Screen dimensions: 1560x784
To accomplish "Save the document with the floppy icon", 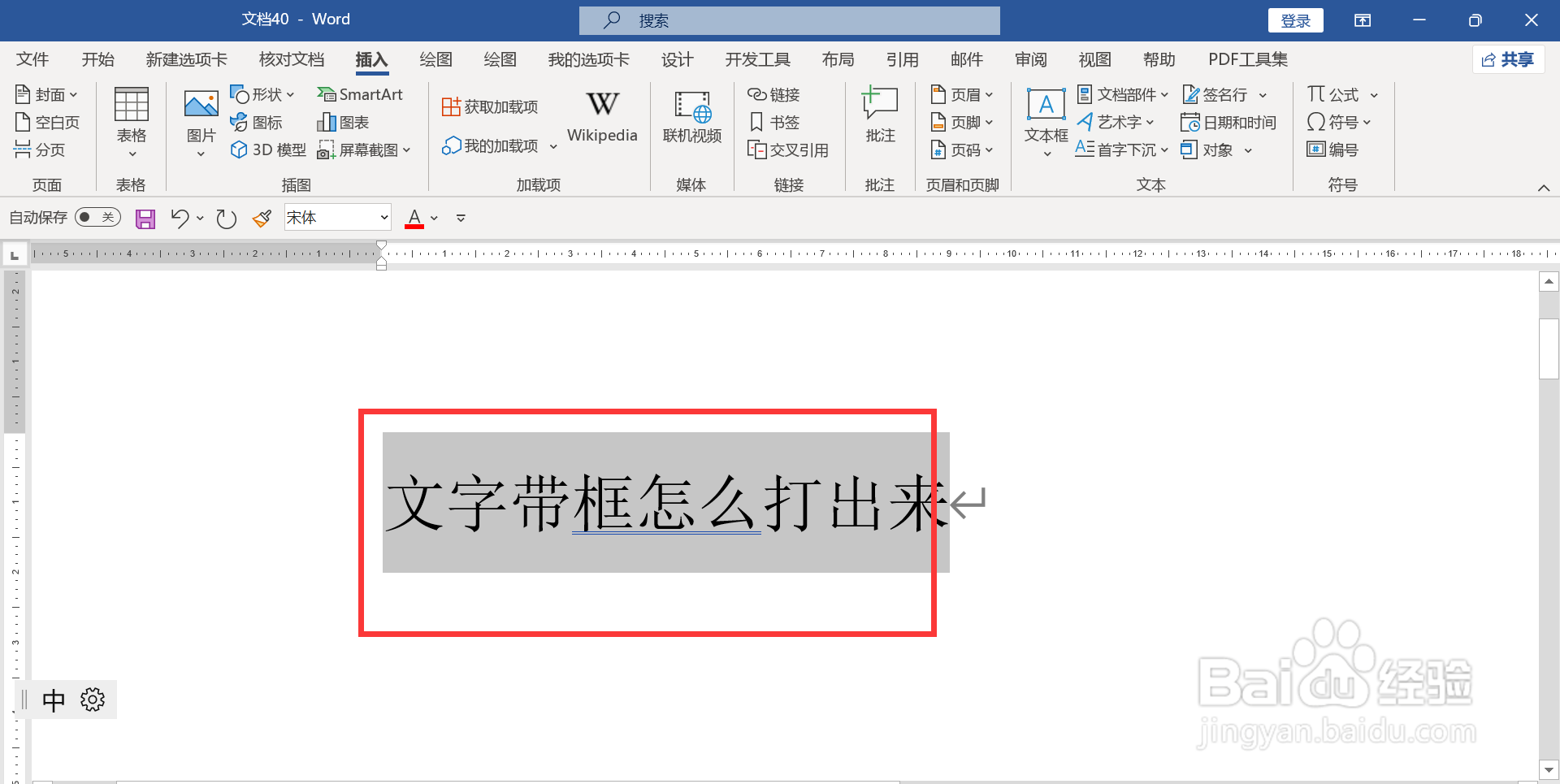I will [x=145, y=219].
